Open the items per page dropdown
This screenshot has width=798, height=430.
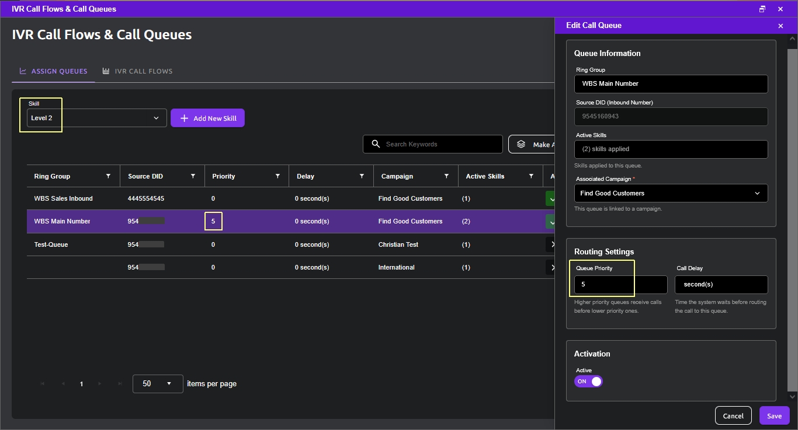pyautogui.click(x=158, y=384)
